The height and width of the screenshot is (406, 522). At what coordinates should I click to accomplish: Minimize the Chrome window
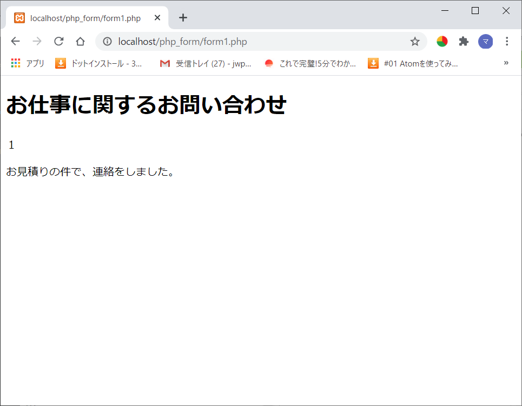pyautogui.click(x=445, y=11)
